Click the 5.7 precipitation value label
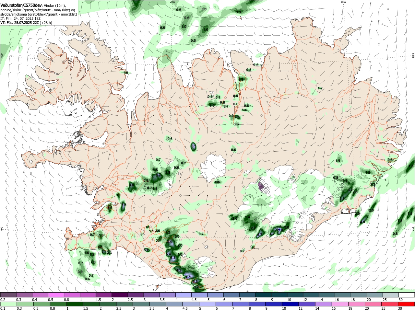The height and width of the screenshot is (311, 415). point(260,235)
